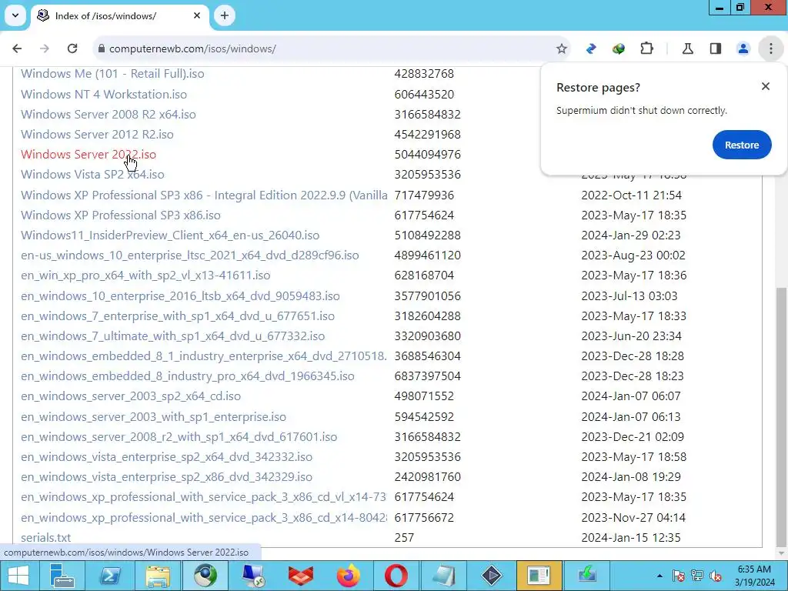
Task: Click the Restore button in popup
Action: [742, 145]
